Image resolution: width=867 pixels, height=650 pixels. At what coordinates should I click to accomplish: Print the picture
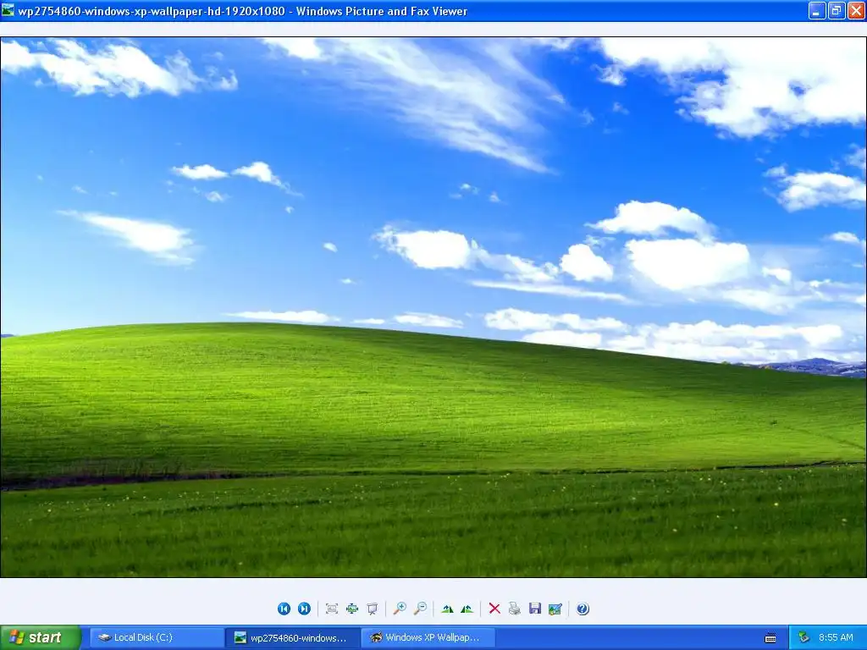(515, 609)
